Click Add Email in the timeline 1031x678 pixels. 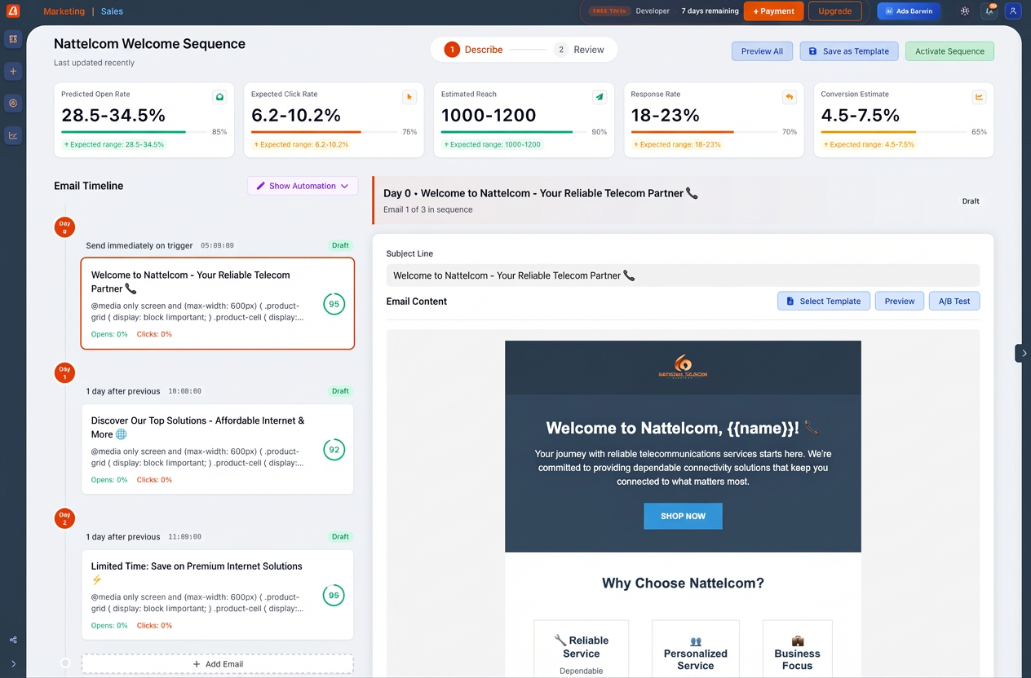click(x=217, y=664)
